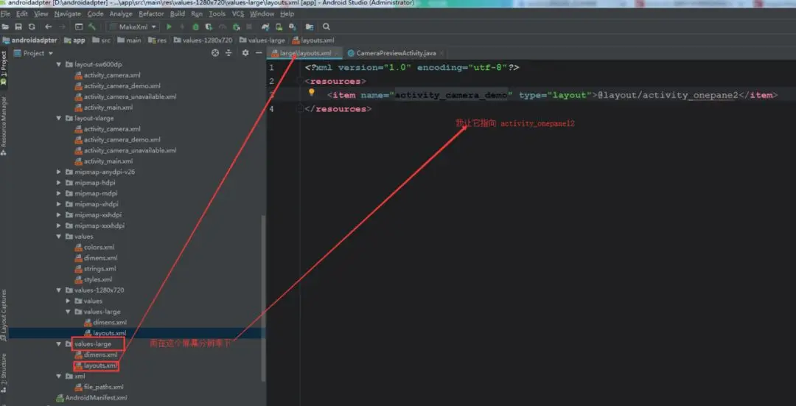796x406 pixels.
Task: Select styles.xml in project tree
Action: tap(94, 280)
